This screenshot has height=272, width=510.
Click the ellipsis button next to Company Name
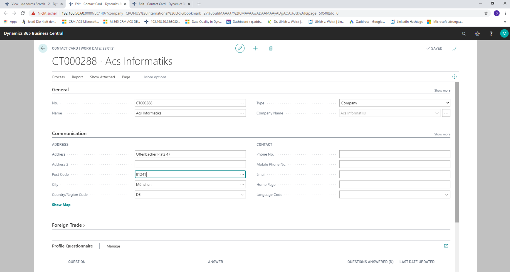(x=446, y=113)
